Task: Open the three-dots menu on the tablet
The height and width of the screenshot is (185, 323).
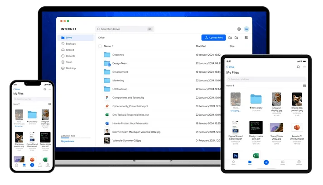Action: click(x=304, y=67)
